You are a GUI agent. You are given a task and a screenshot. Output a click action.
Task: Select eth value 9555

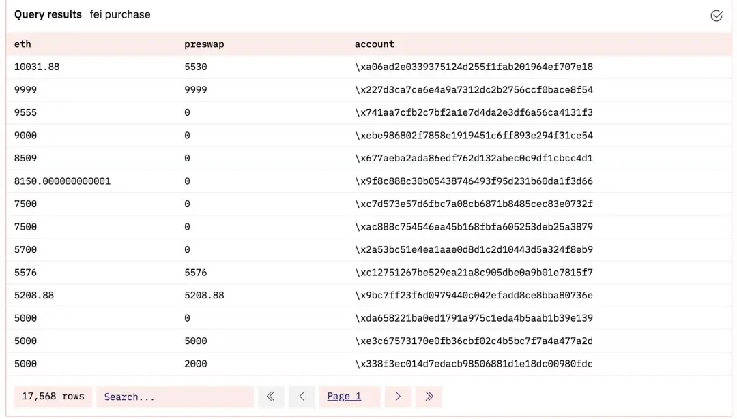click(25, 112)
